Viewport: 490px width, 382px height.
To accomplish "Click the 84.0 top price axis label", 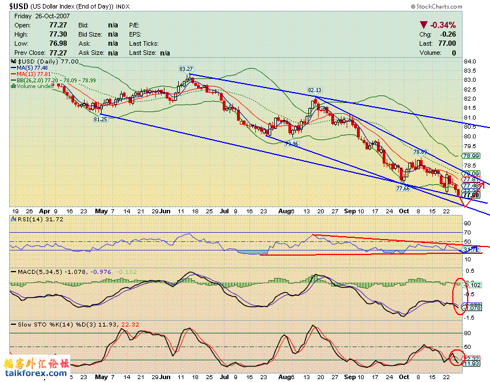I will coord(470,62).
